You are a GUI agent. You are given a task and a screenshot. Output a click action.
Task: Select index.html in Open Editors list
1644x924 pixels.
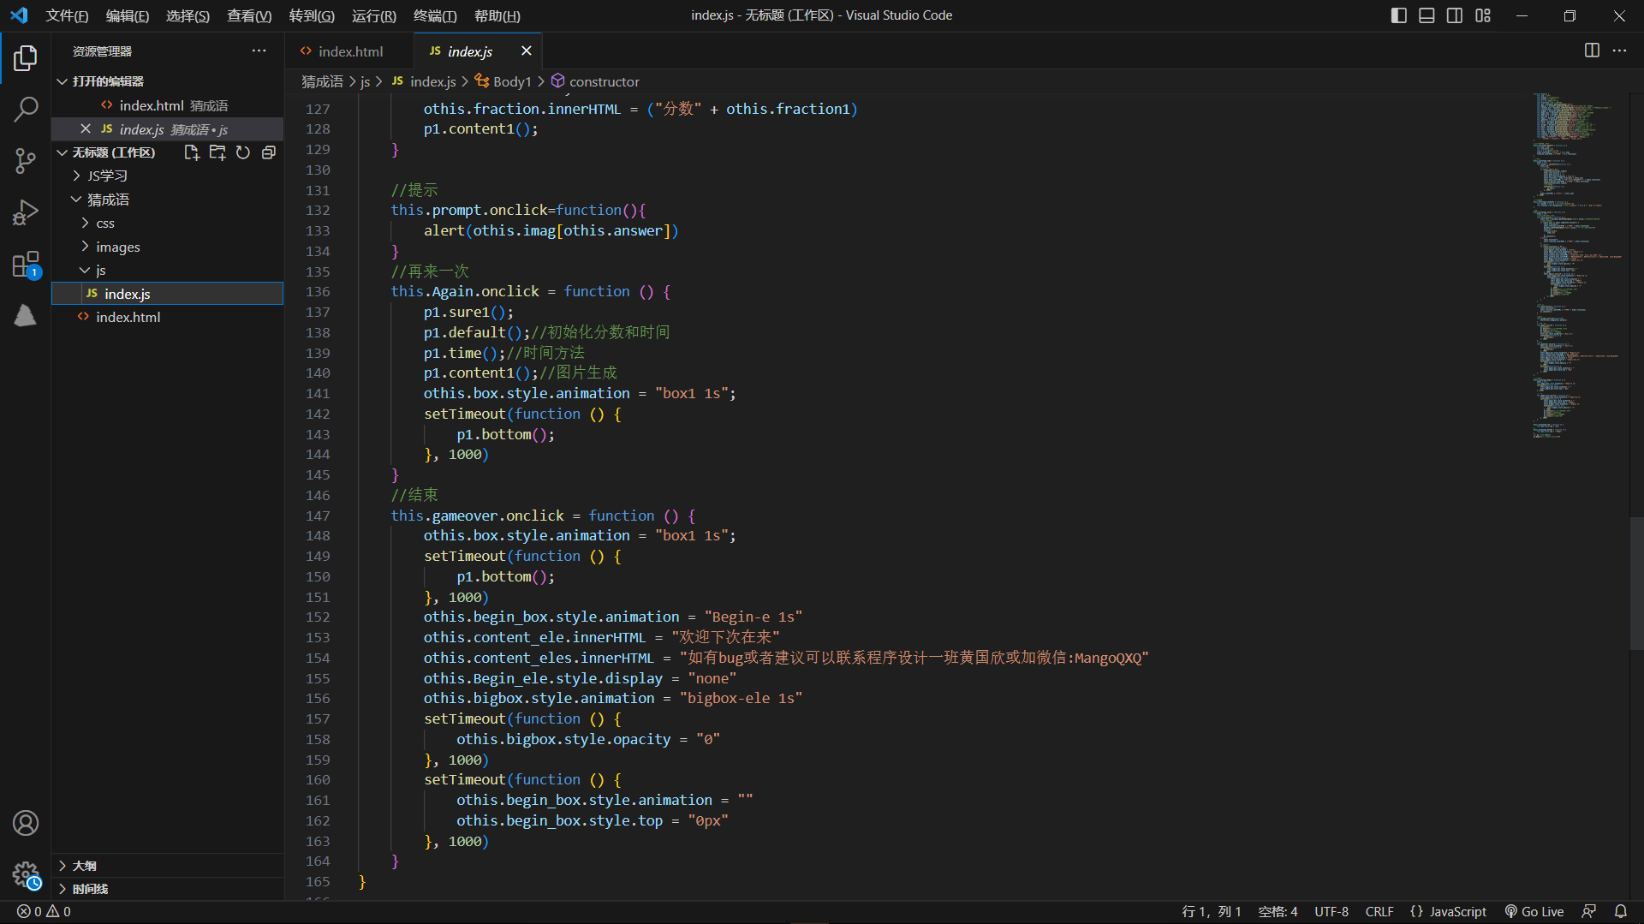168,105
